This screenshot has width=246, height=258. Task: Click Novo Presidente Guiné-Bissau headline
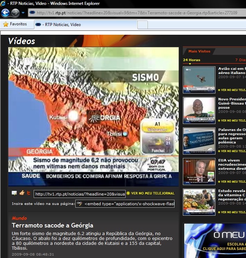pyautogui.click(x=232, y=103)
